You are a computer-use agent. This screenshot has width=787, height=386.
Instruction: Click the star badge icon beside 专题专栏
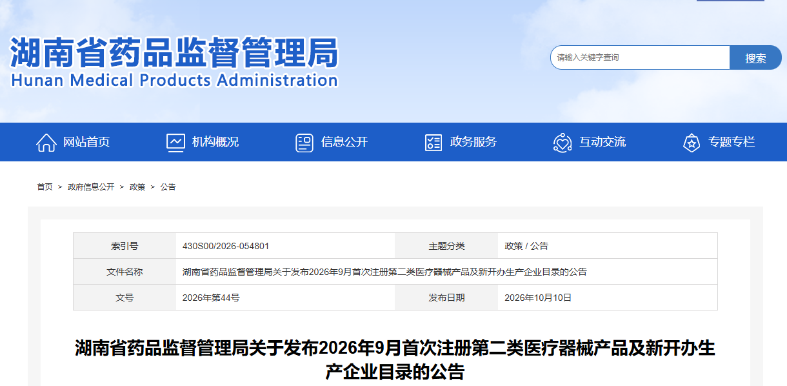pyautogui.click(x=692, y=143)
